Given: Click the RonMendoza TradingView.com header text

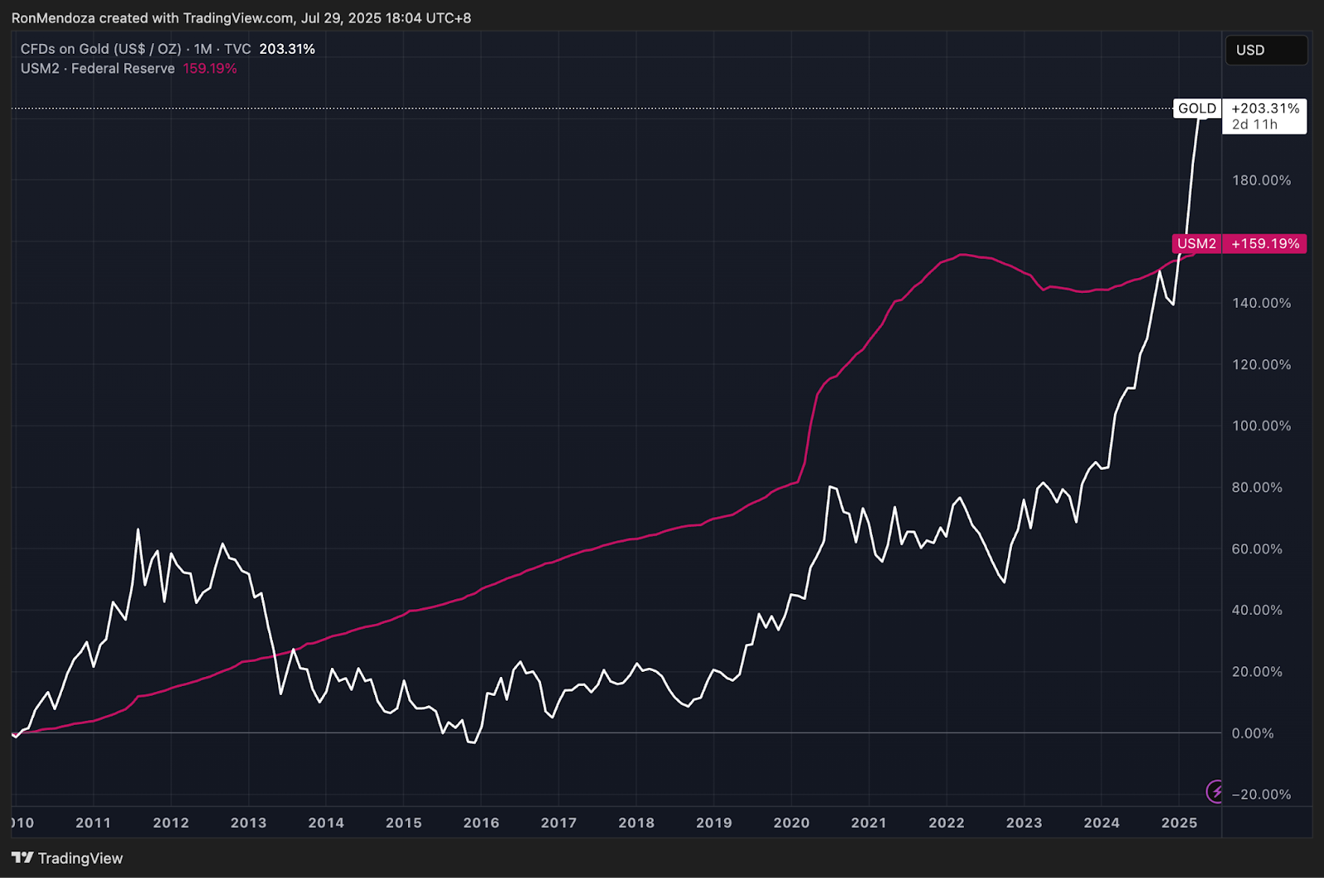Looking at the screenshot, I should tap(241, 18).
